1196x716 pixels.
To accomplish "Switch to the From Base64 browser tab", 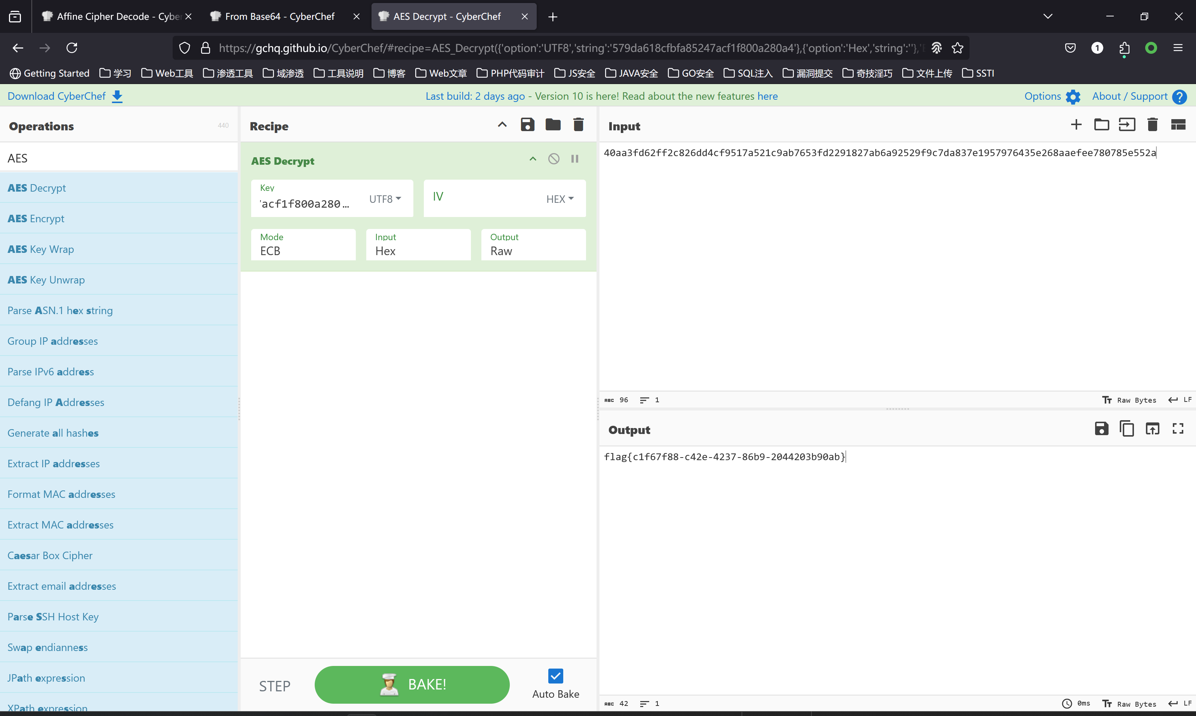I will pyautogui.click(x=280, y=16).
